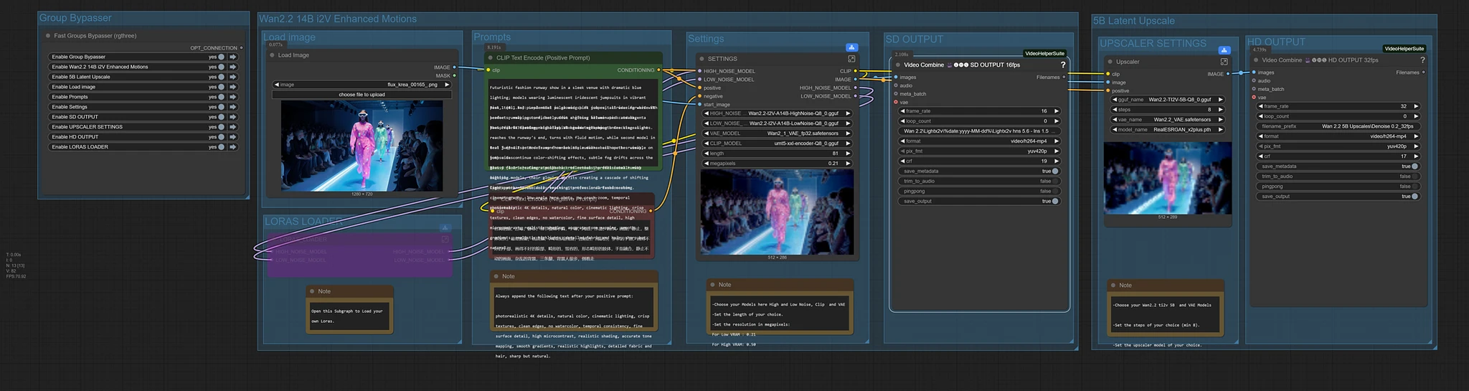This screenshot has height=391, width=1469.
Task: Open the Upscaler subgraph expand icon
Action: 1224,62
